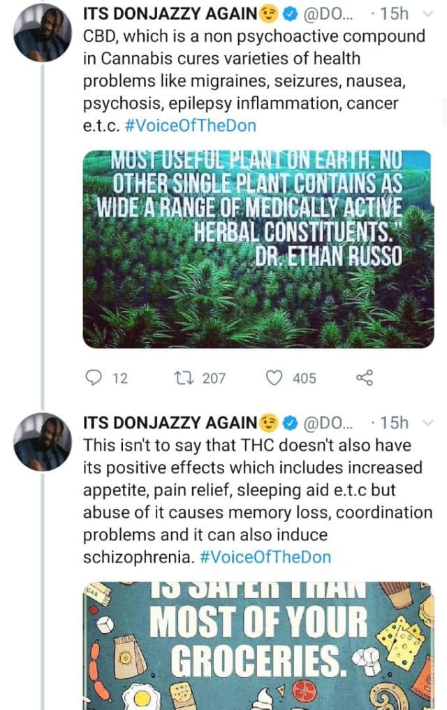Image resolution: width=447 pixels, height=710 pixels.
Task: View the cannabis field image with Dr. Ethan Russo quote
Action: click(x=257, y=248)
